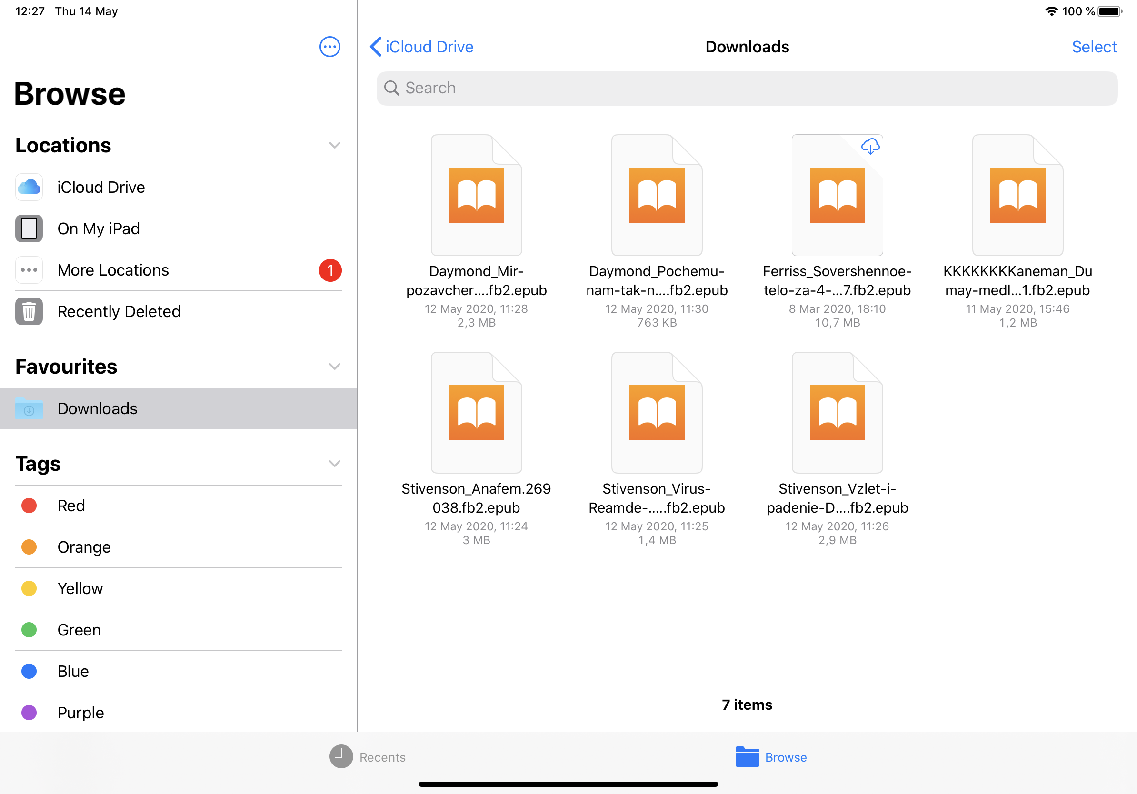Screen dimensions: 1137x794
Task: Tap the Recently Deleted trash icon
Action: (x=29, y=311)
